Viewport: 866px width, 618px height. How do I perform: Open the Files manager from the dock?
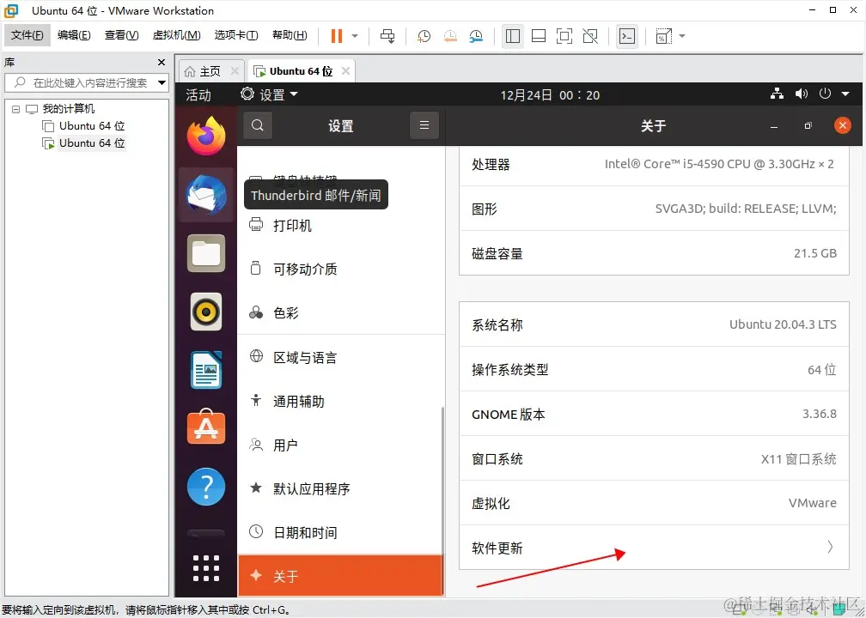(206, 253)
